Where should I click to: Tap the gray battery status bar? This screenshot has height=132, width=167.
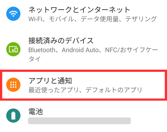(79, 121)
